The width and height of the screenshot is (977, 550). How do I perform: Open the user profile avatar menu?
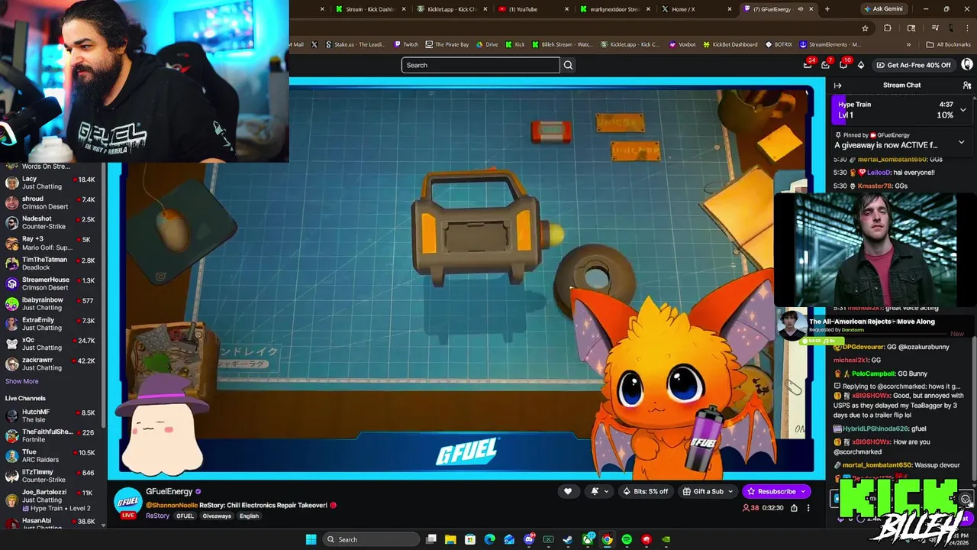point(967,65)
